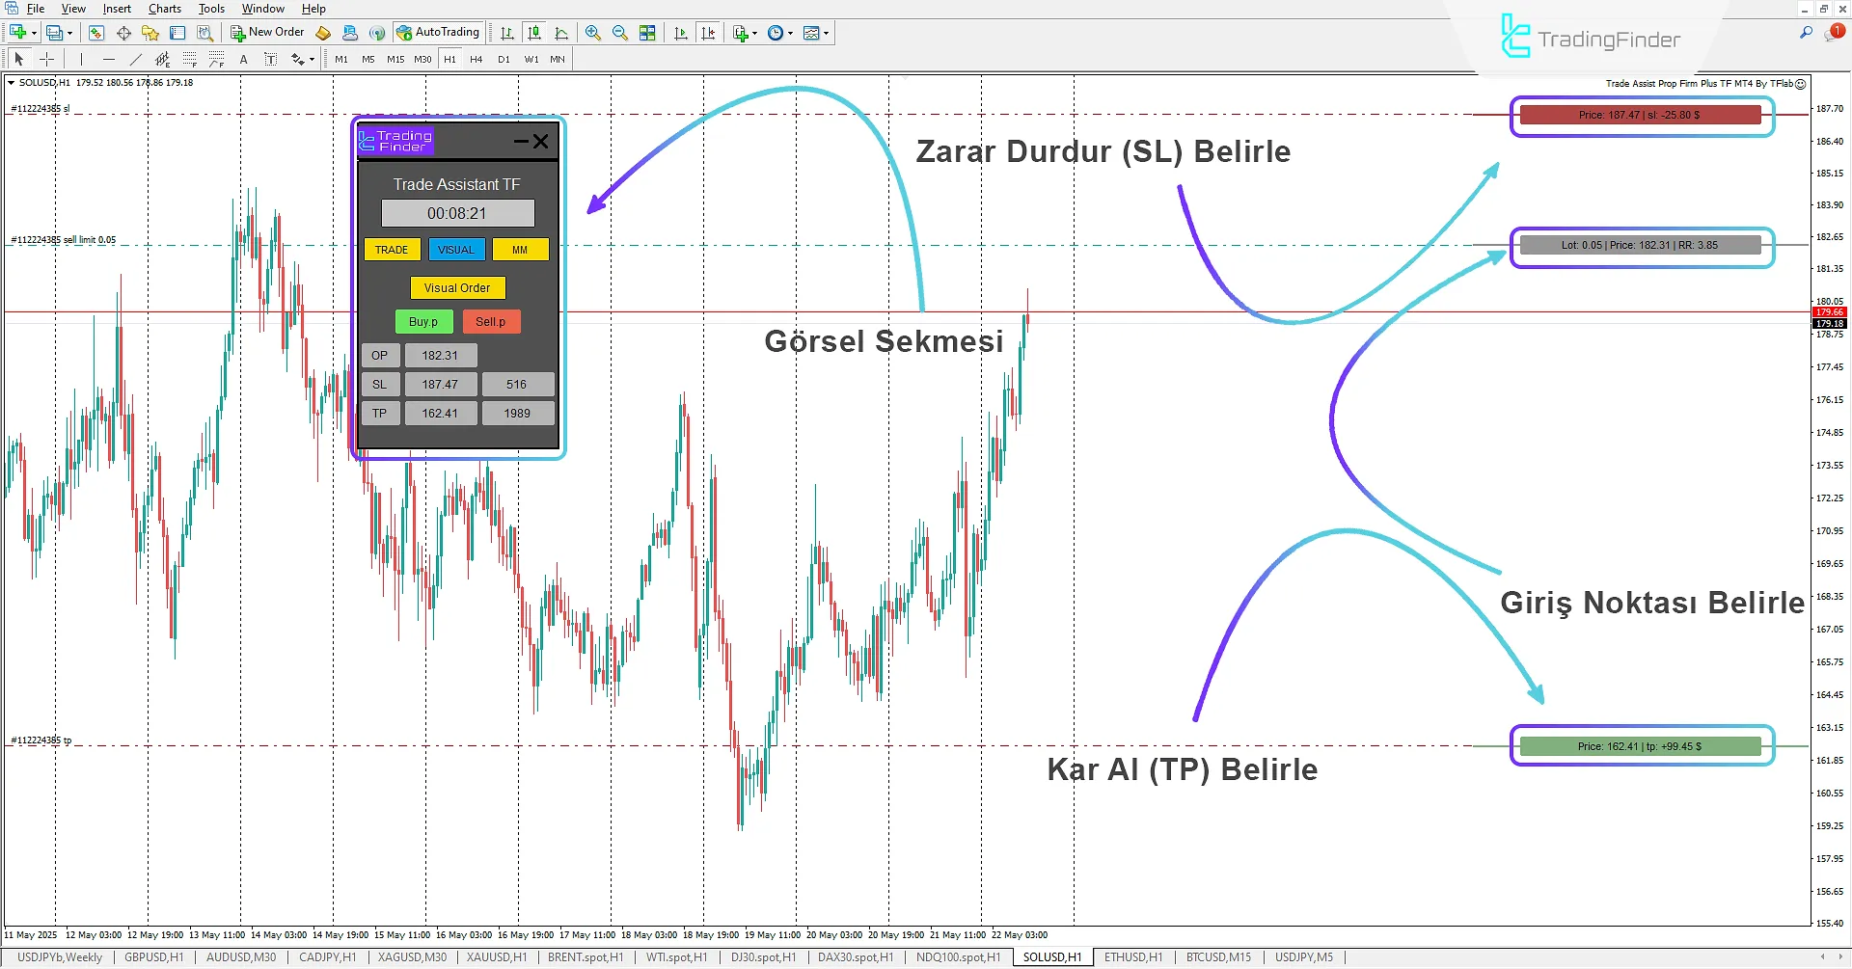This screenshot has width=1852, height=969.
Task: Select H1 timeframe button
Action: click(x=449, y=59)
